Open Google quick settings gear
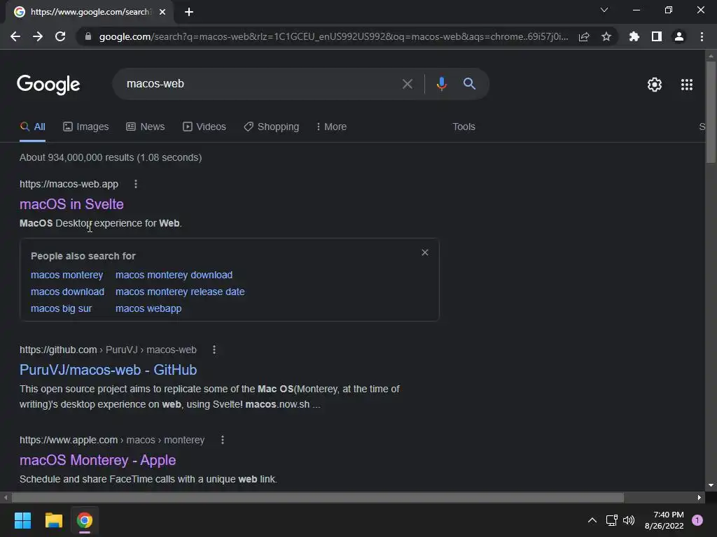Viewport: 717px width, 537px height. [x=655, y=85]
